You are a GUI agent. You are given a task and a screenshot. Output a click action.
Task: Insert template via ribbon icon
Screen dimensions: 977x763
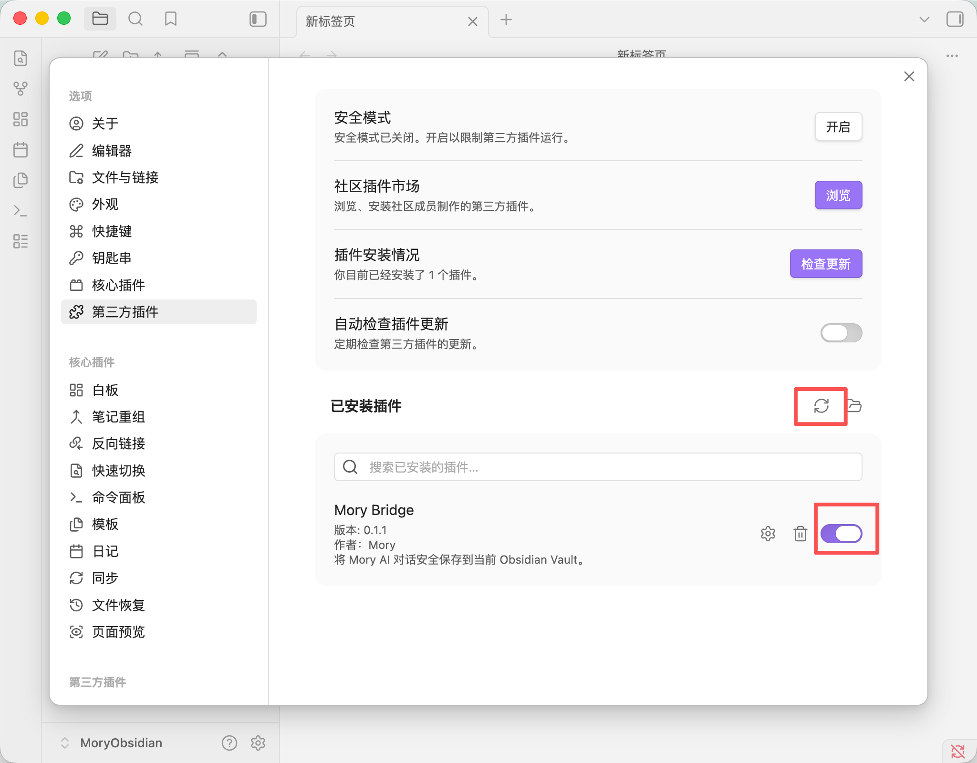click(x=21, y=180)
